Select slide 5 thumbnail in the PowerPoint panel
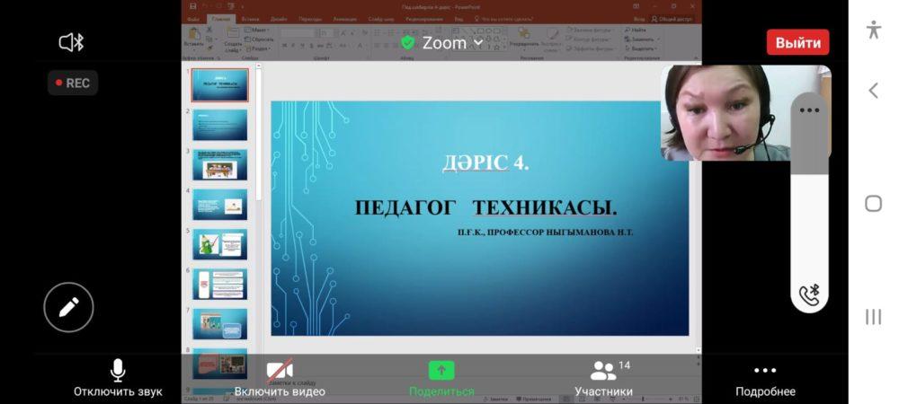This screenshot has height=404, width=899. (220, 244)
